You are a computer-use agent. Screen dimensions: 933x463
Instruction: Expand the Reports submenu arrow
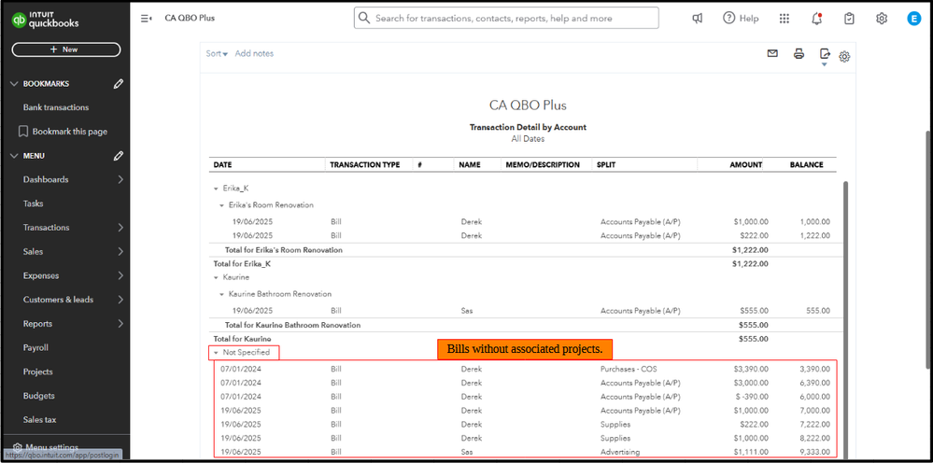(120, 324)
